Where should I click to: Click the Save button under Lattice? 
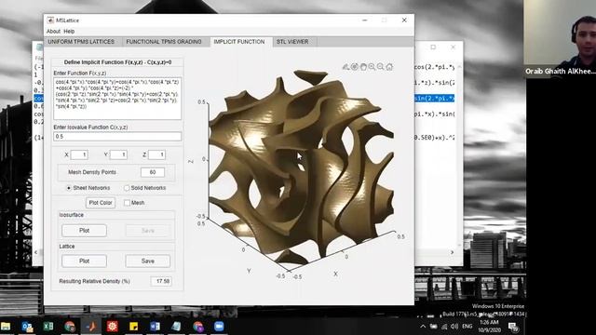[x=148, y=261]
